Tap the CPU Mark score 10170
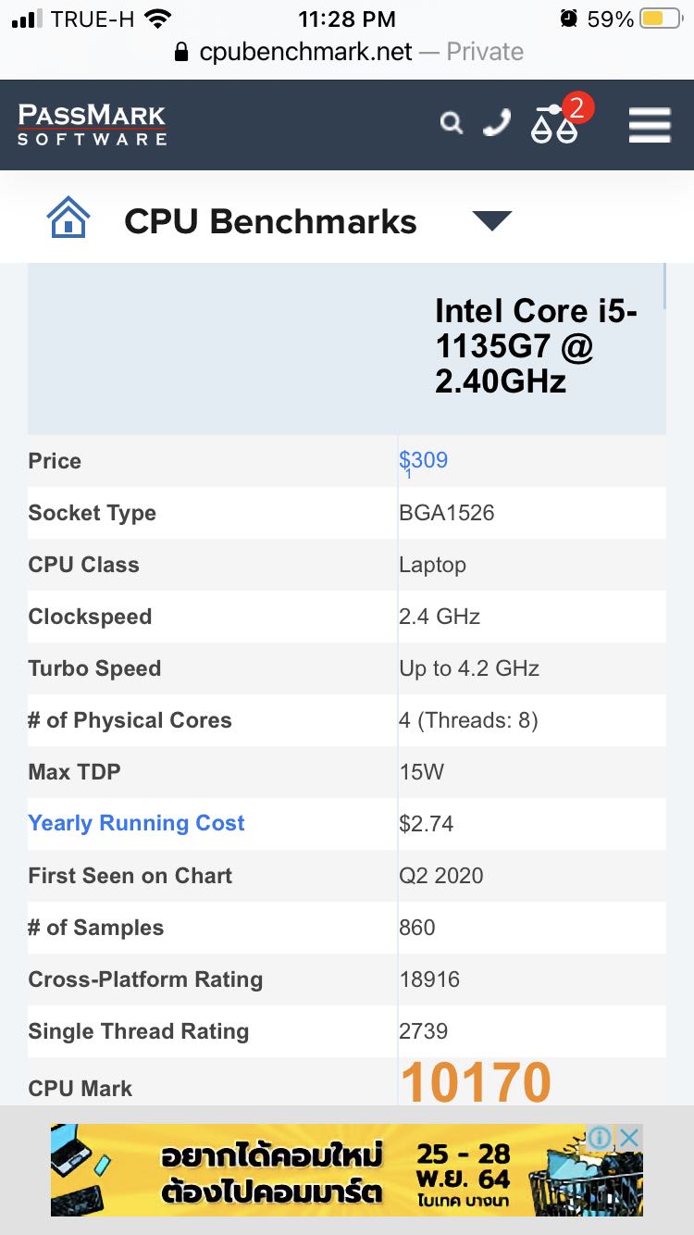694x1235 pixels. [476, 1081]
